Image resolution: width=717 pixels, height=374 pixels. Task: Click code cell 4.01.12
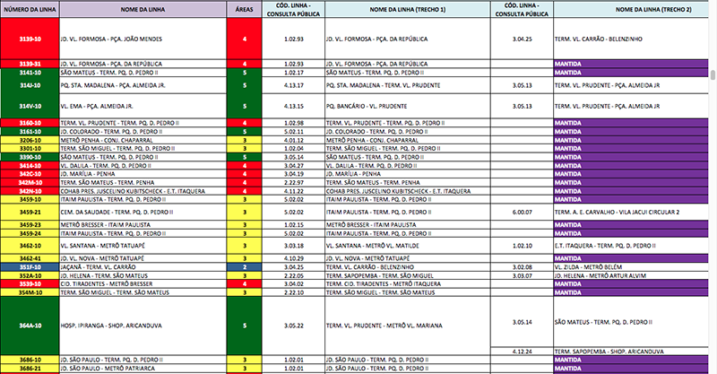click(294, 140)
